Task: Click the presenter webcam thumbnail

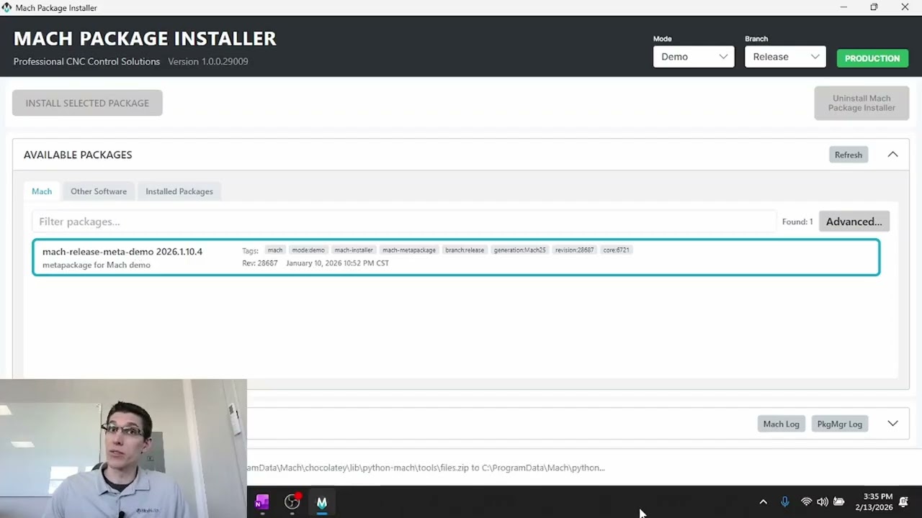Action: pyautogui.click(x=123, y=448)
